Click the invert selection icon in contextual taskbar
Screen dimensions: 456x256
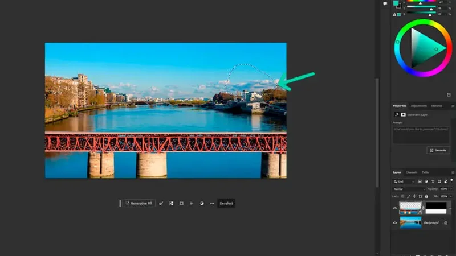coord(172,203)
